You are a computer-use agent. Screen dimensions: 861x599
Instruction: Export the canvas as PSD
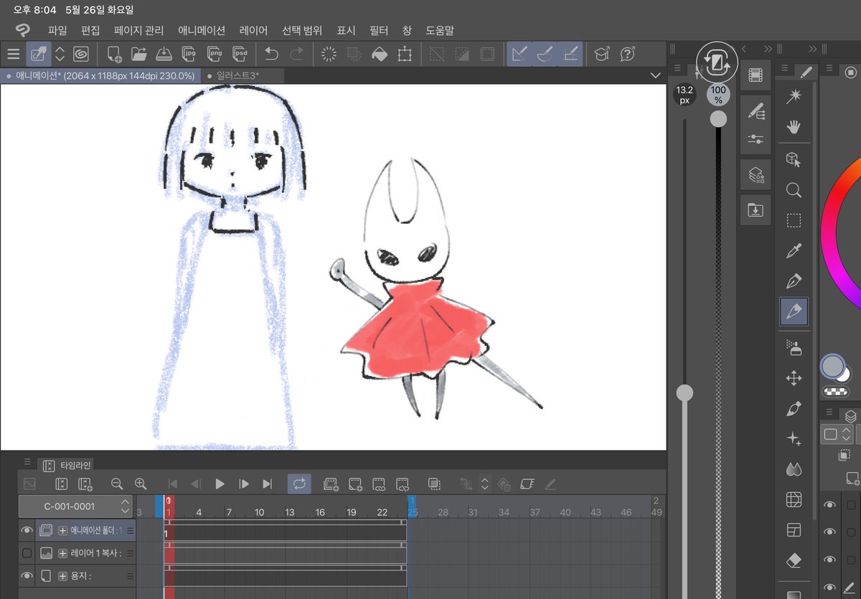pyautogui.click(x=240, y=54)
